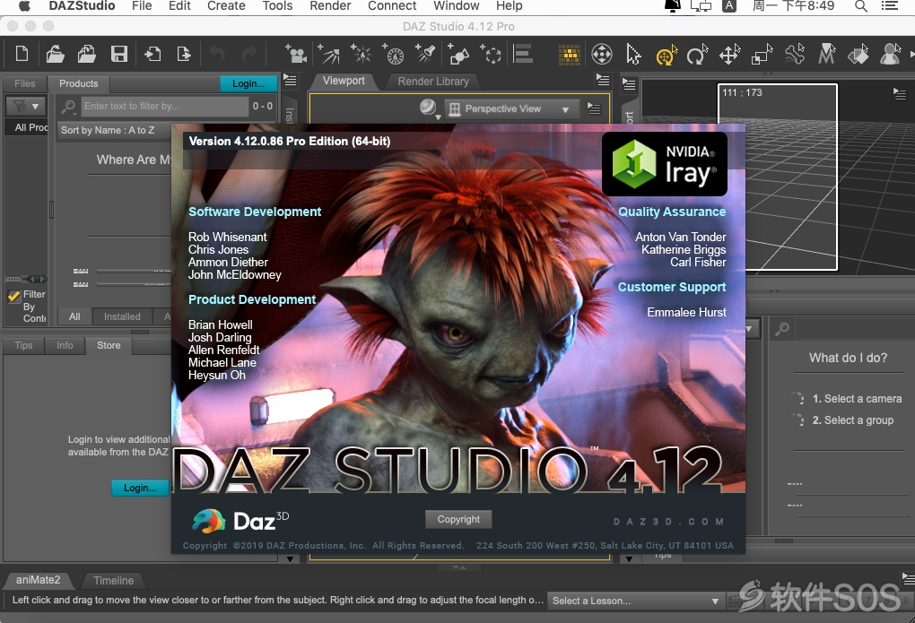The height and width of the screenshot is (623, 915).
Task: Open the product filter funnel dropdown
Action: coord(26,106)
